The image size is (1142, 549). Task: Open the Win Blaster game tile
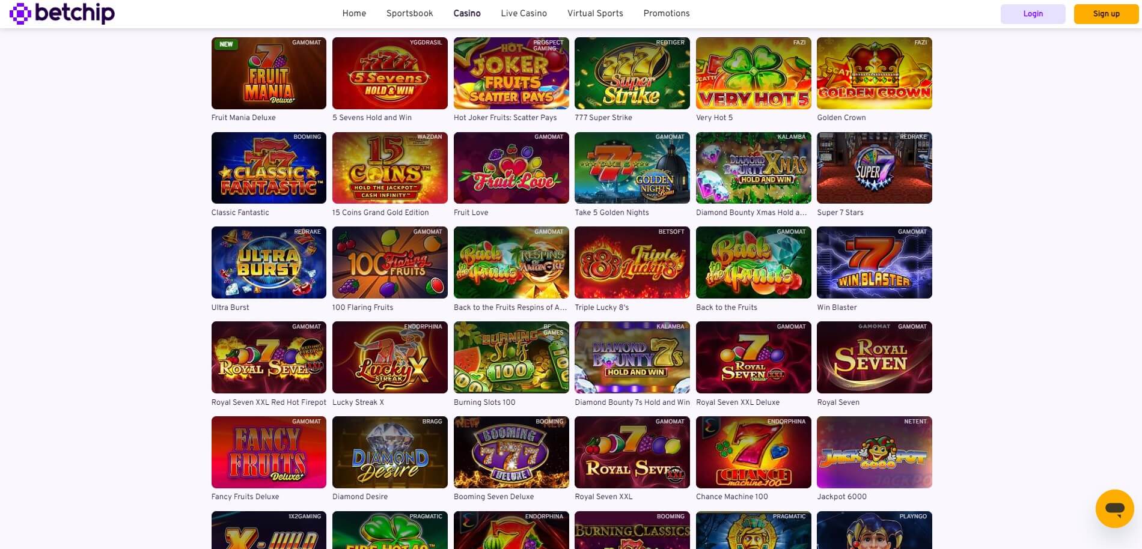coord(875,262)
